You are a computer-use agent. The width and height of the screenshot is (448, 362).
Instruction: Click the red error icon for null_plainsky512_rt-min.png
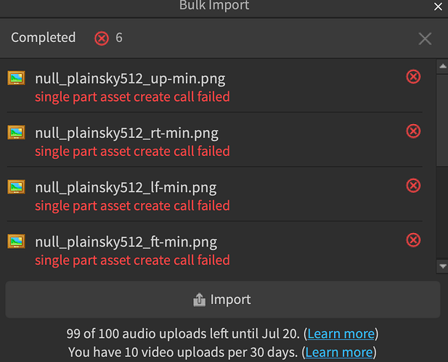pos(413,131)
